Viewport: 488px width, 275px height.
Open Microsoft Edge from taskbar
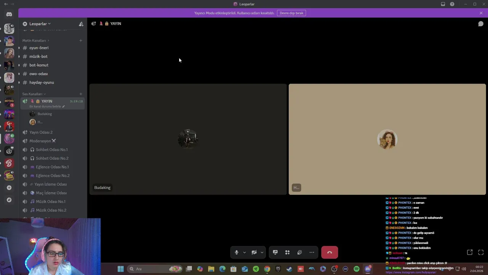(222, 269)
